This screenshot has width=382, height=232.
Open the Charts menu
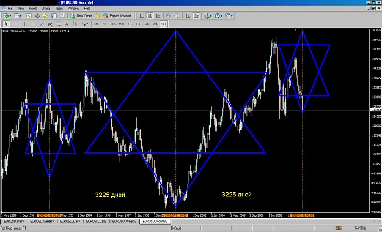click(46, 9)
